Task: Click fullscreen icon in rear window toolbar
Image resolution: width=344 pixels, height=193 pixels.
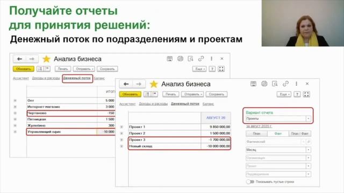Action: (x=221, y=69)
